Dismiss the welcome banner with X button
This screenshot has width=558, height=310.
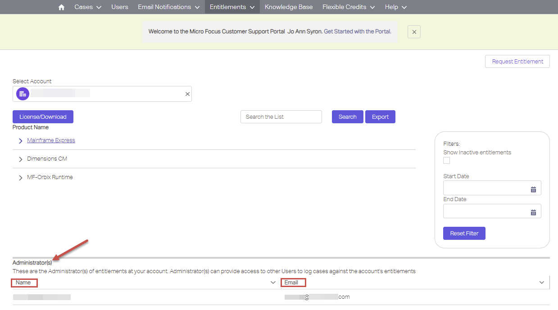click(x=414, y=31)
